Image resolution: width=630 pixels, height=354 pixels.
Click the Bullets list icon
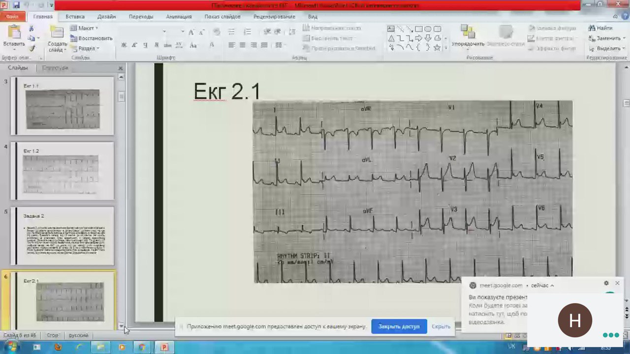click(231, 32)
